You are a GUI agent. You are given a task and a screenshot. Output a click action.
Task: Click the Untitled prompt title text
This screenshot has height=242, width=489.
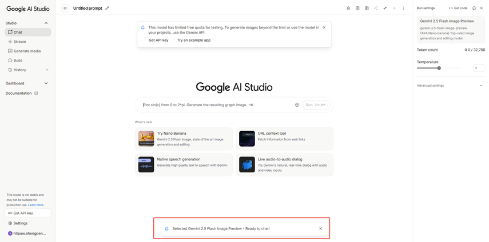point(88,9)
